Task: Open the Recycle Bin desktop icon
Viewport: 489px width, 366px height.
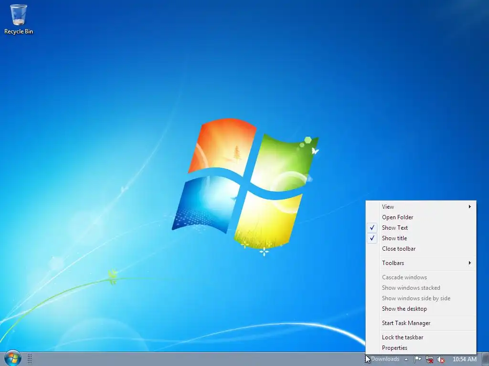Action: [19, 19]
